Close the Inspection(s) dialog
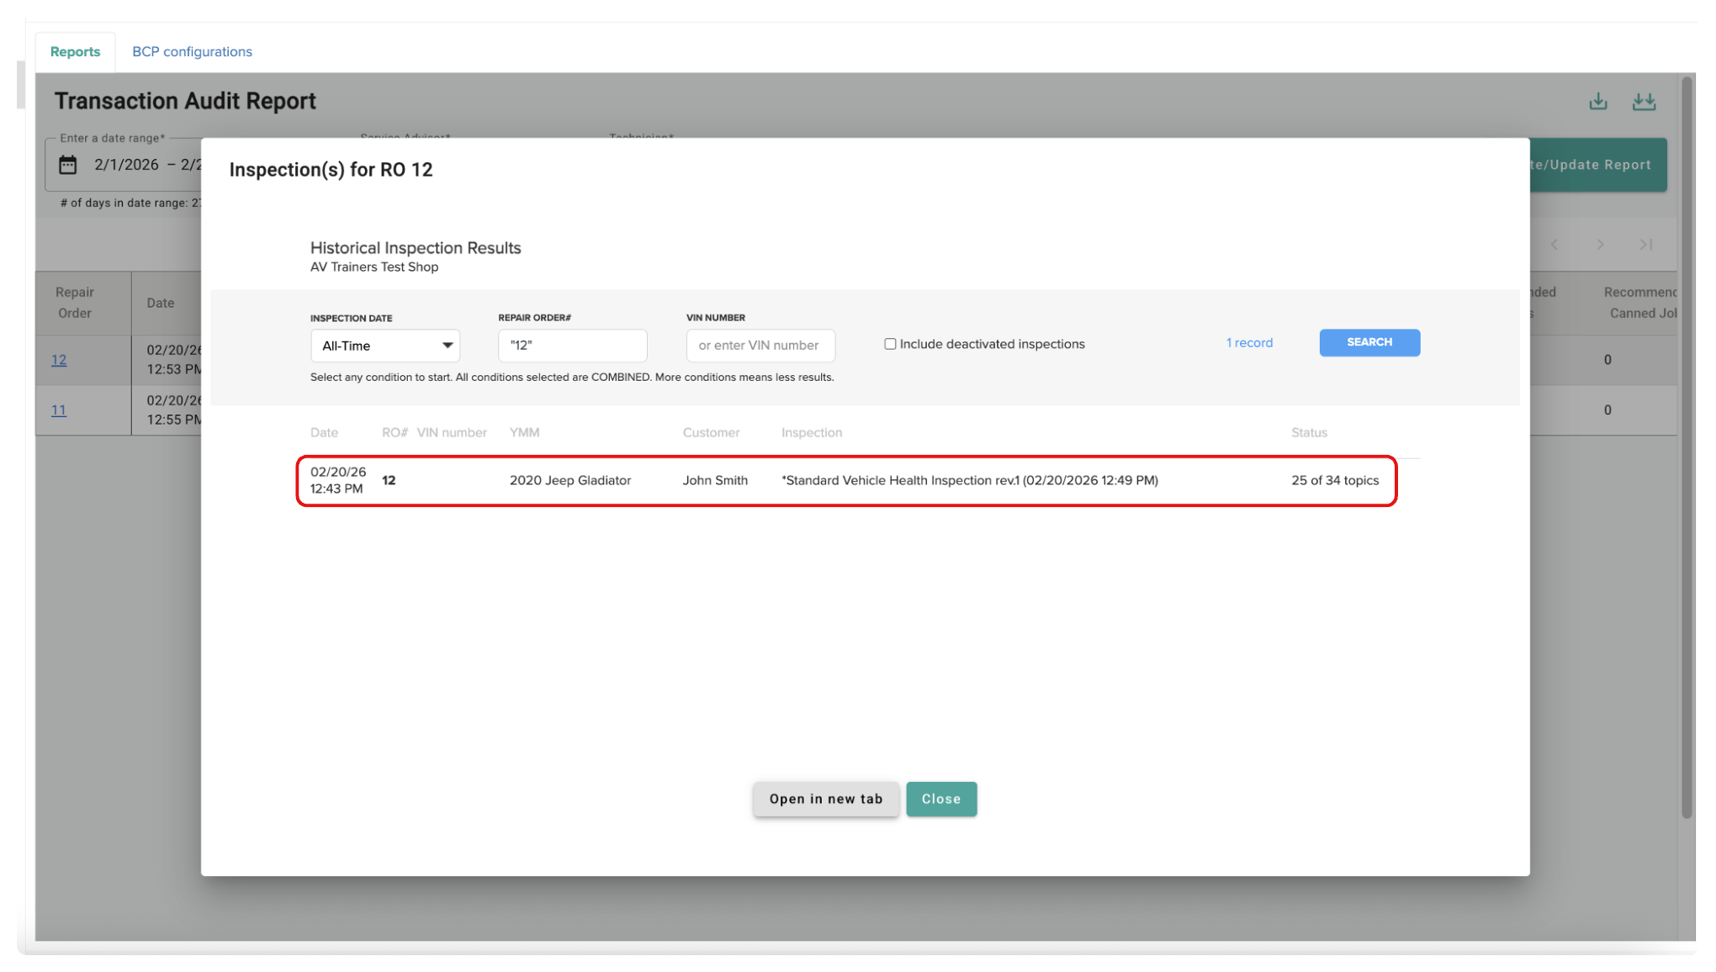1716x972 pixels. (x=941, y=799)
